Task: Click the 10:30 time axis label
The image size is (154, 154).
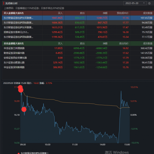Action: tap(48, 144)
